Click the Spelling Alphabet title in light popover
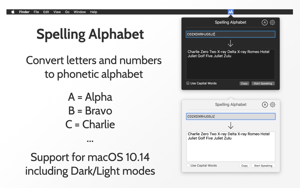300x188 pixels. point(231,104)
